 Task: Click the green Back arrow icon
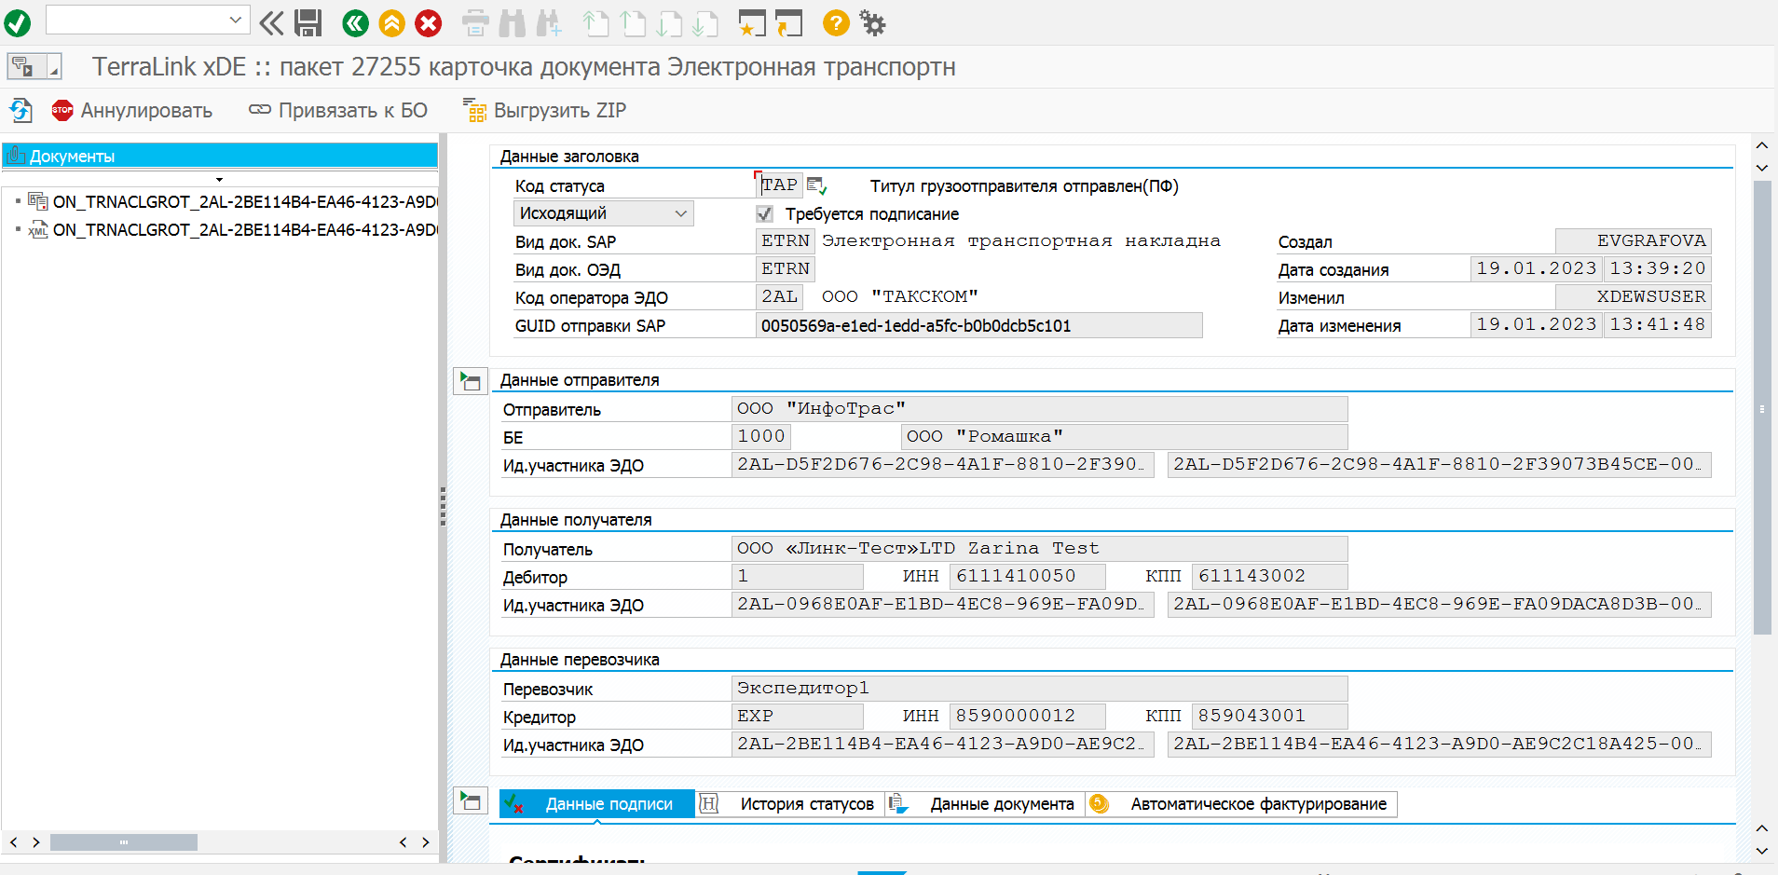point(355,22)
